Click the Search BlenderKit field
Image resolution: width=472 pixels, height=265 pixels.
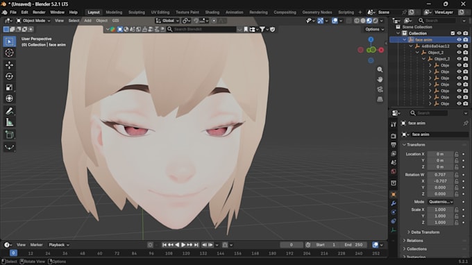[x=201, y=29]
